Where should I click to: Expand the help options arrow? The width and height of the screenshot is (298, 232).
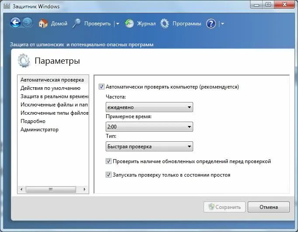[222, 24]
